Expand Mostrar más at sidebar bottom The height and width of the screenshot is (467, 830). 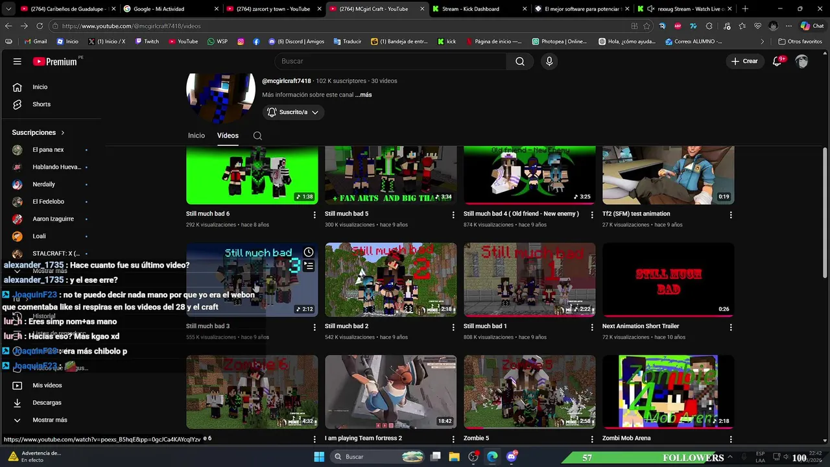(51, 420)
